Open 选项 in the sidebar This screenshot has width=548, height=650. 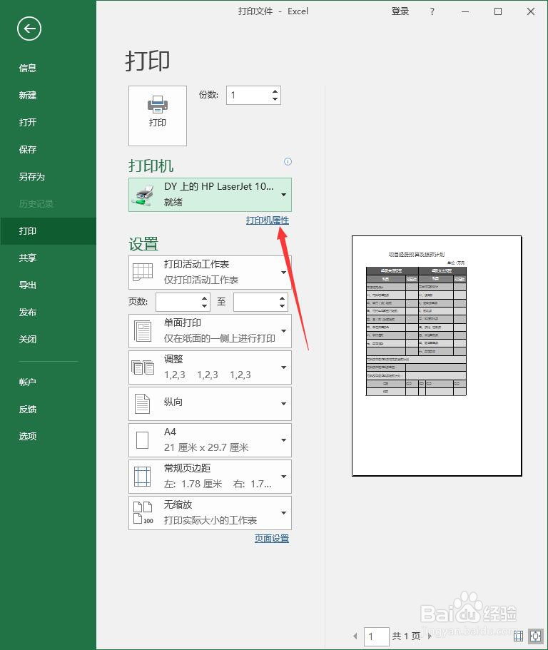[28, 437]
